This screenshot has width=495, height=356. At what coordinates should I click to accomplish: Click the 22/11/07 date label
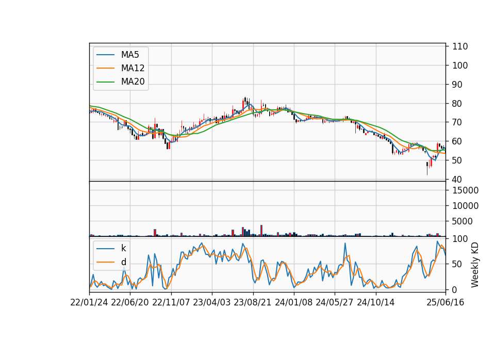click(x=171, y=302)
